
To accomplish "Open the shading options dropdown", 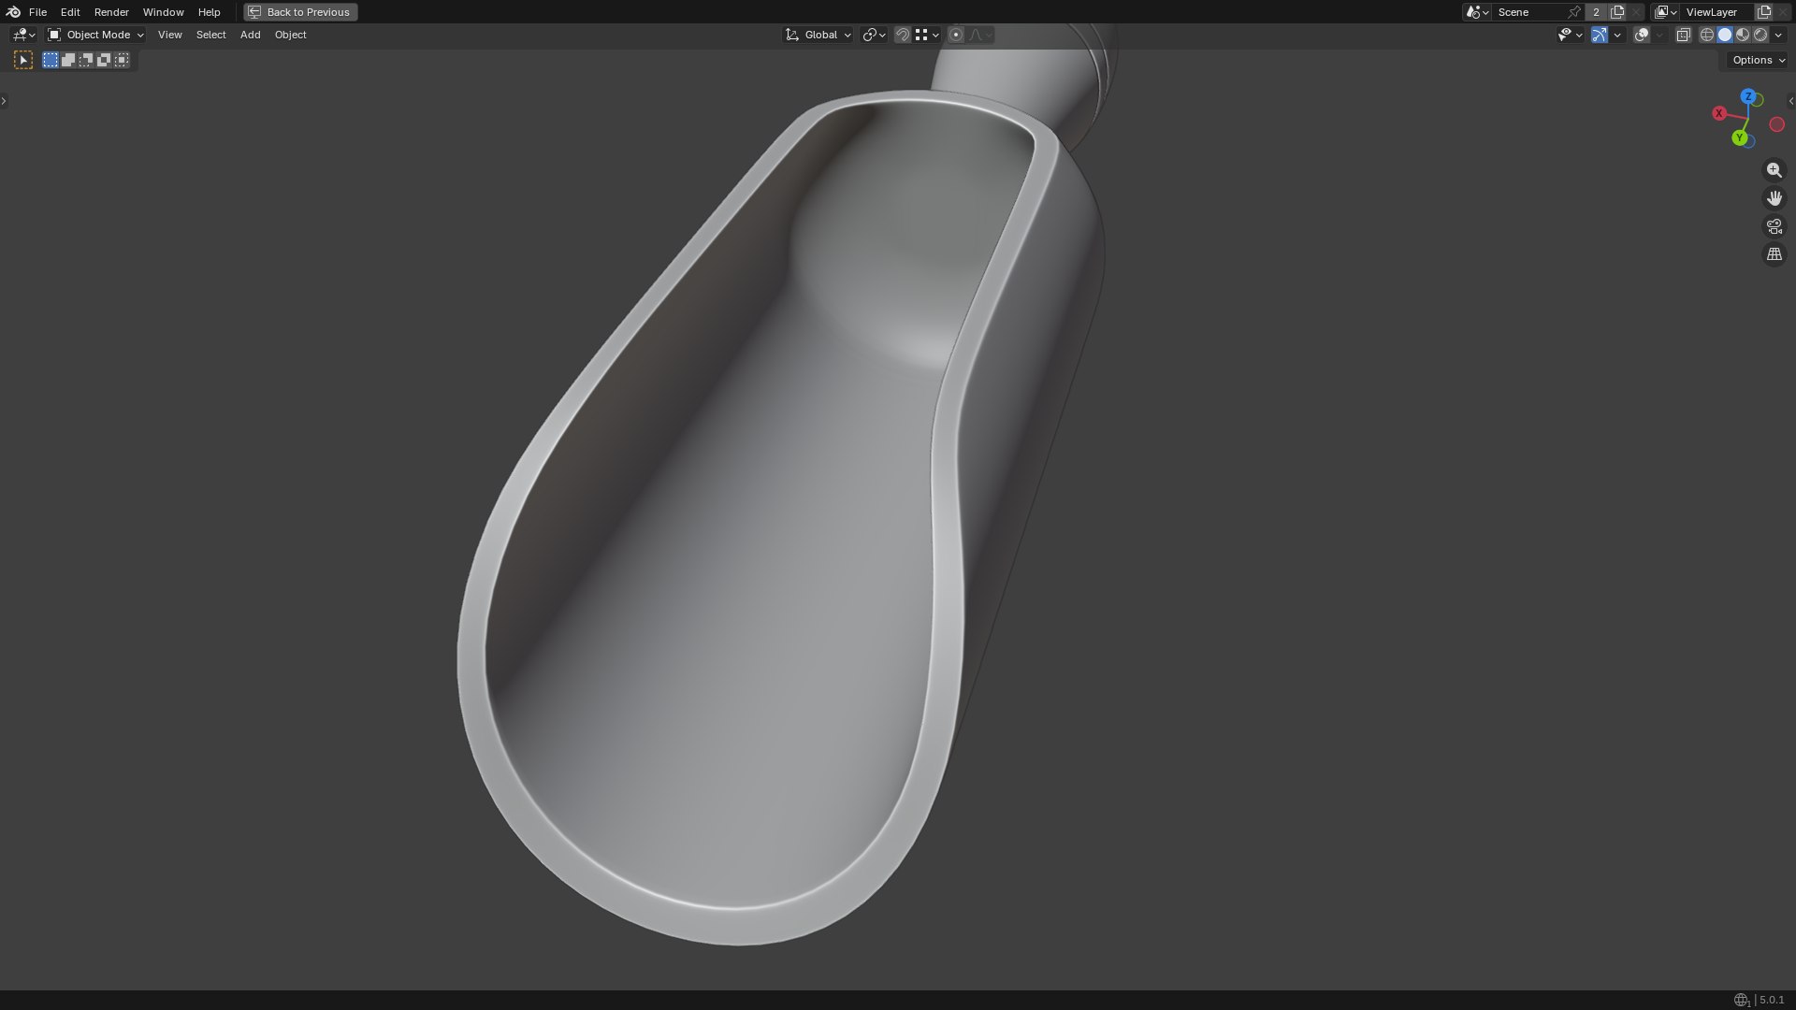I will point(1778,35).
